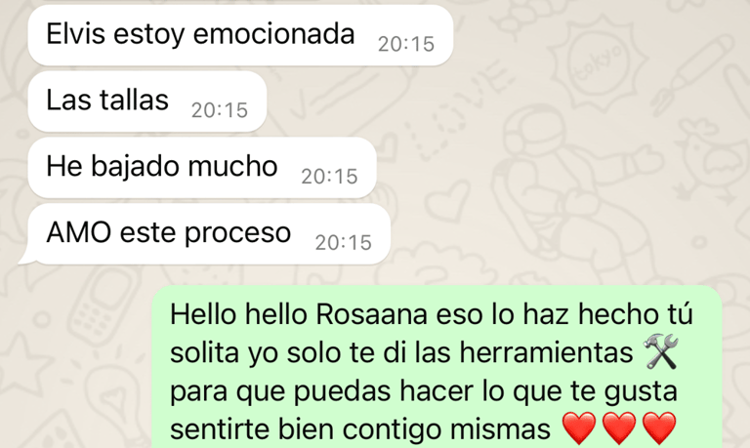Click the 'Elvis estoy emocionada' message bubble

pyautogui.click(x=240, y=35)
